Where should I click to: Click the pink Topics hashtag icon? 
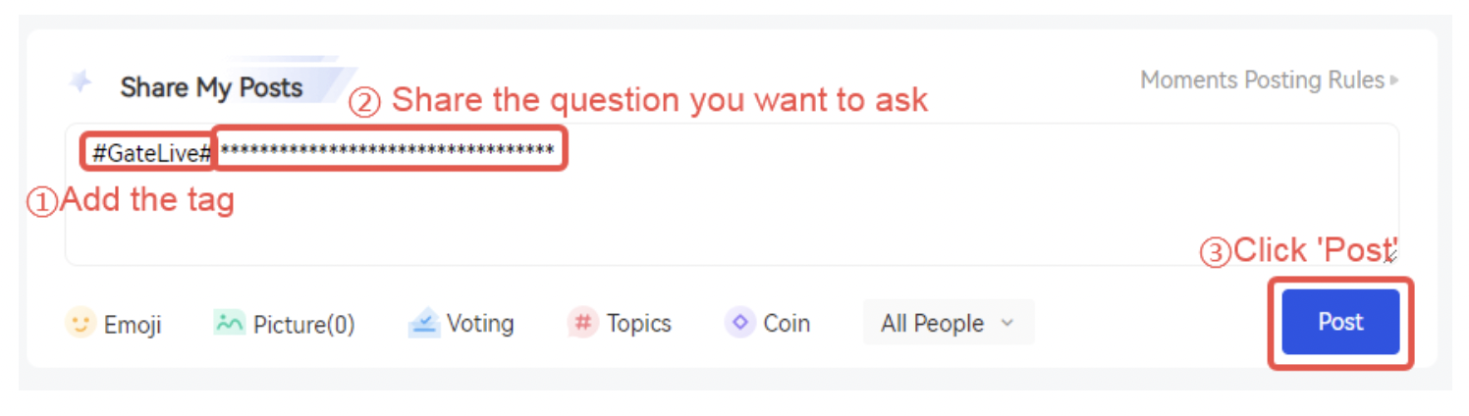tap(582, 322)
